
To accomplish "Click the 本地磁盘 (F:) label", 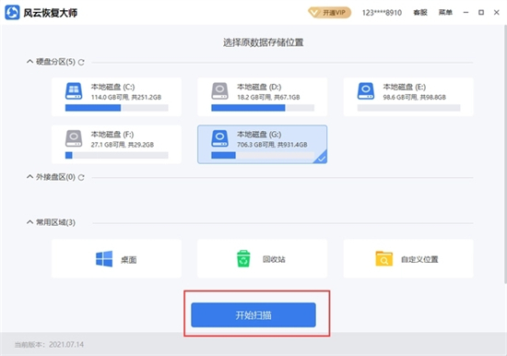I will point(112,135).
